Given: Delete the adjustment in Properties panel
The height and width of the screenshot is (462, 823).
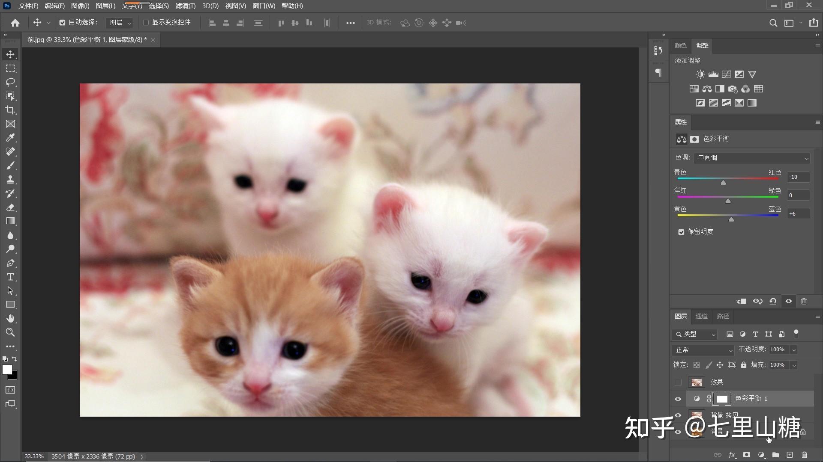Looking at the screenshot, I should 804,301.
